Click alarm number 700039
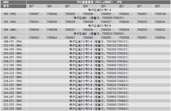This screenshot has width=171, height=111. point(34,30)
